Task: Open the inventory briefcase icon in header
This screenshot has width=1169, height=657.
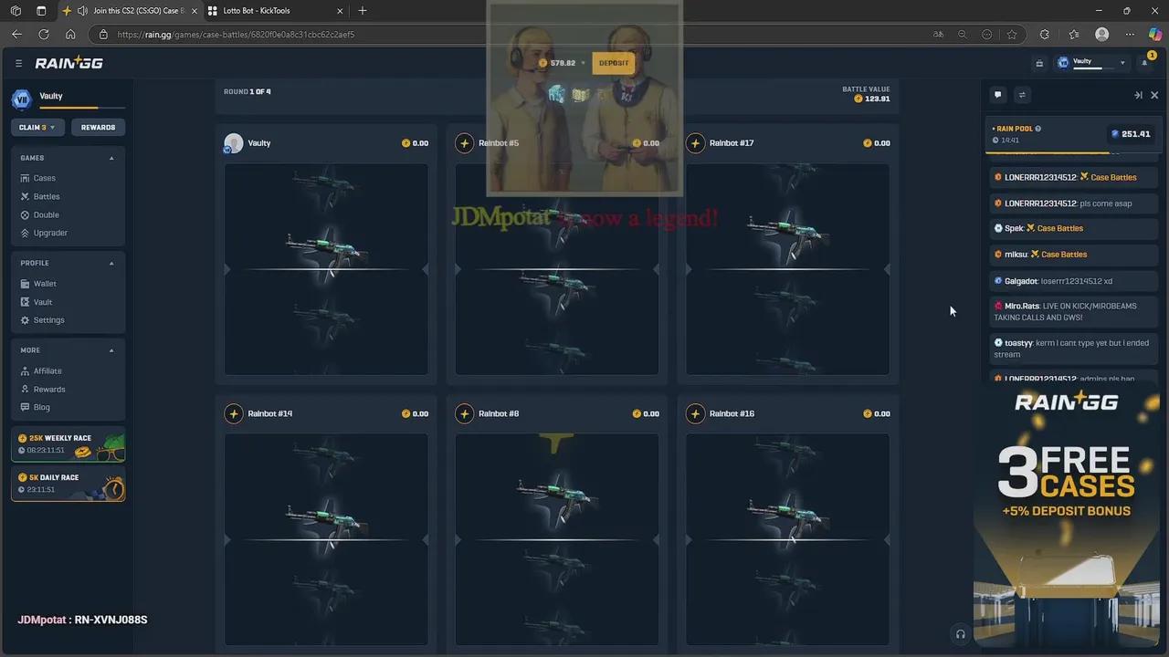Action: click(x=1038, y=63)
